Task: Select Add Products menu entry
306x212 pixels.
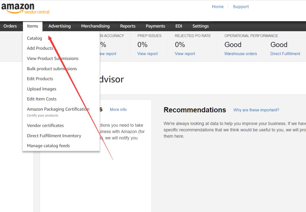Action: [40, 48]
